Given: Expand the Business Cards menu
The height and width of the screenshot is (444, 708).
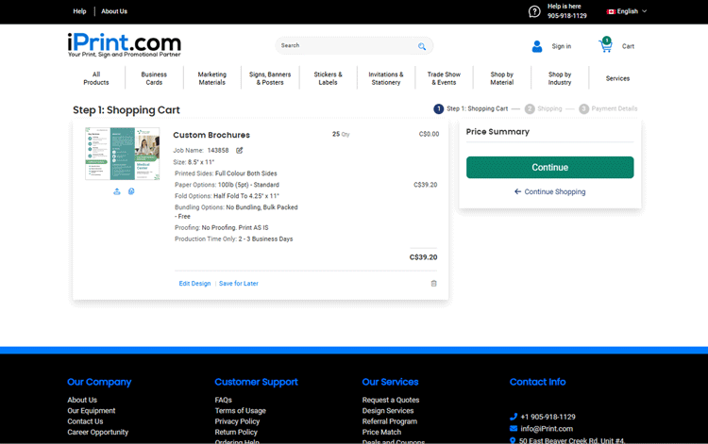Looking at the screenshot, I should pyautogui.click(x=154, y=78).
